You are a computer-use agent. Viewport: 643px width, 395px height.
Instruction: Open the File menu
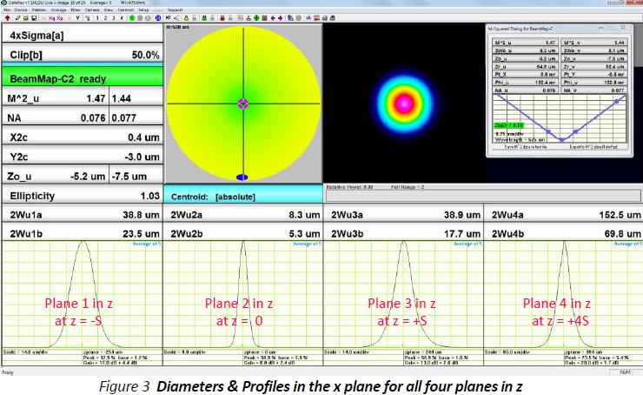point(6,10)
